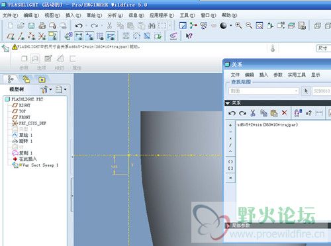Click the Undo icon in main toolbar
The height and width of the screenshot is (246, 331).
[x=79, y=26]
